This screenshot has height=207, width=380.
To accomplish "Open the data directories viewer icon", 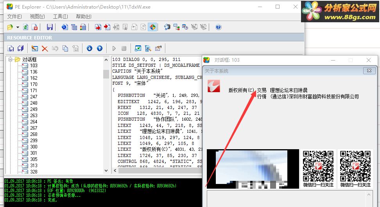I will [74, 27].
